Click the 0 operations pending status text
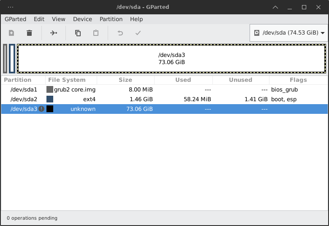This screenshot has height=226, width=329. pos(32,218)
